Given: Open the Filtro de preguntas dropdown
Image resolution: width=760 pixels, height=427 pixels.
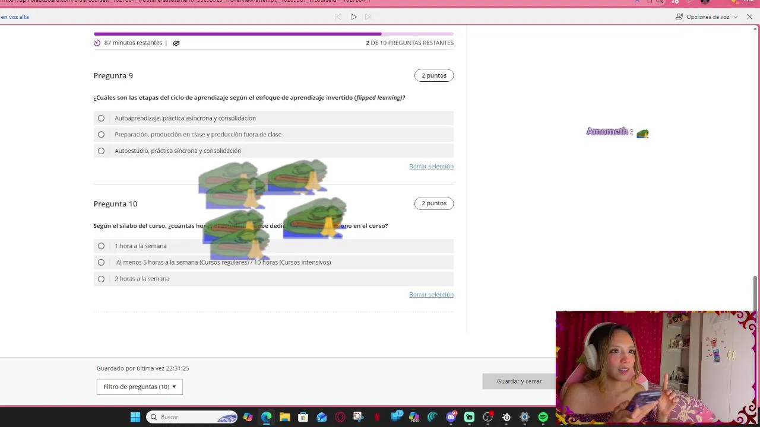Looking at the screenshot, I should 140,387.
